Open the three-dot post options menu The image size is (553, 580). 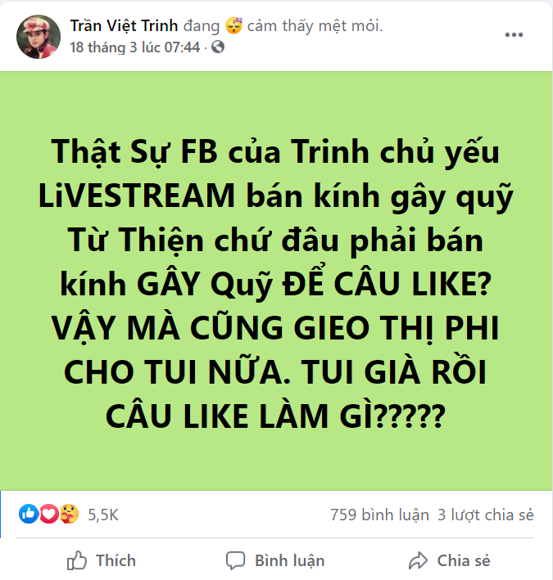514,35
